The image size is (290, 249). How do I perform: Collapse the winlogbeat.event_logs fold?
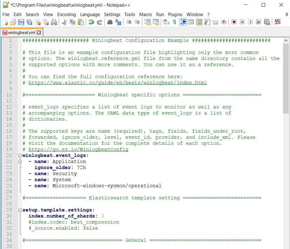click(19, 155)
